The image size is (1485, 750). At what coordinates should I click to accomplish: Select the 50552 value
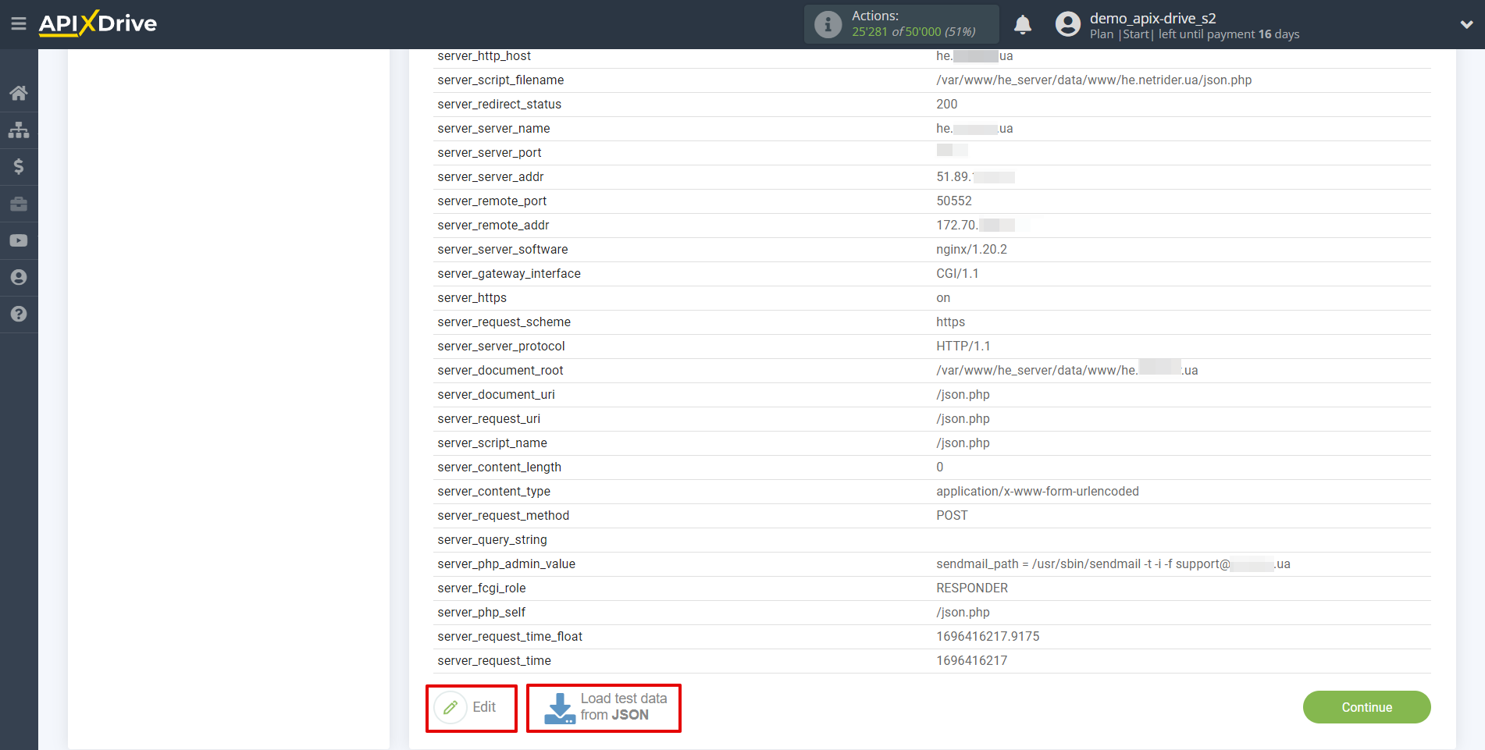[x=954, y=201]
